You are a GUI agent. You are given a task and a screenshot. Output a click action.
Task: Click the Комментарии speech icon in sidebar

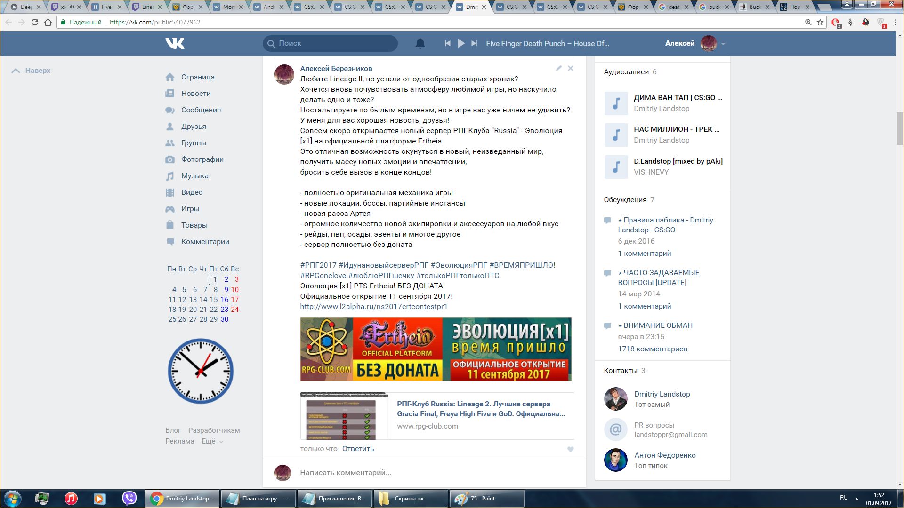point(170,242)
